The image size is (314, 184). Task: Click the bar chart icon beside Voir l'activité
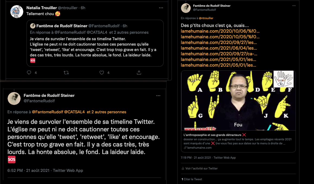(183, 168)
